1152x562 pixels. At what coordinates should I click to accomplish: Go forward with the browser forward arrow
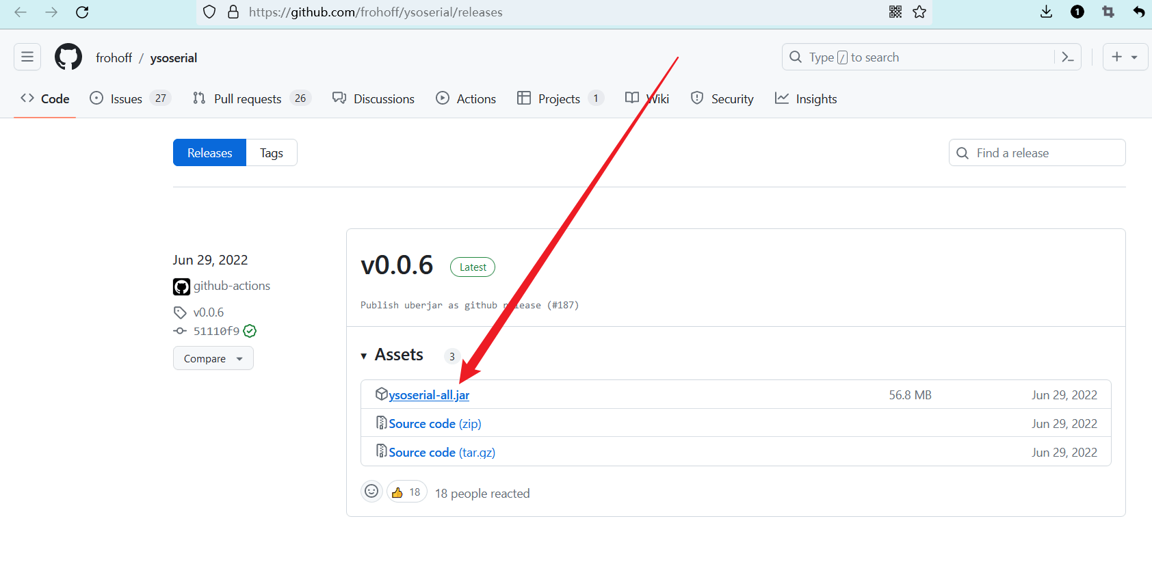[51, 12]
